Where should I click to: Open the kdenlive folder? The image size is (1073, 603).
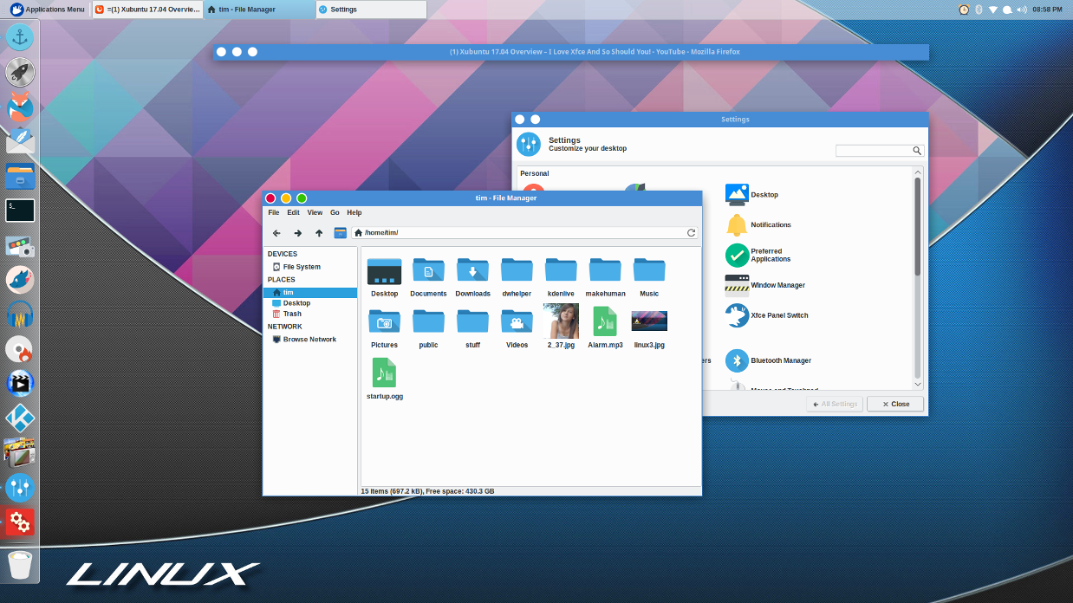561,276
